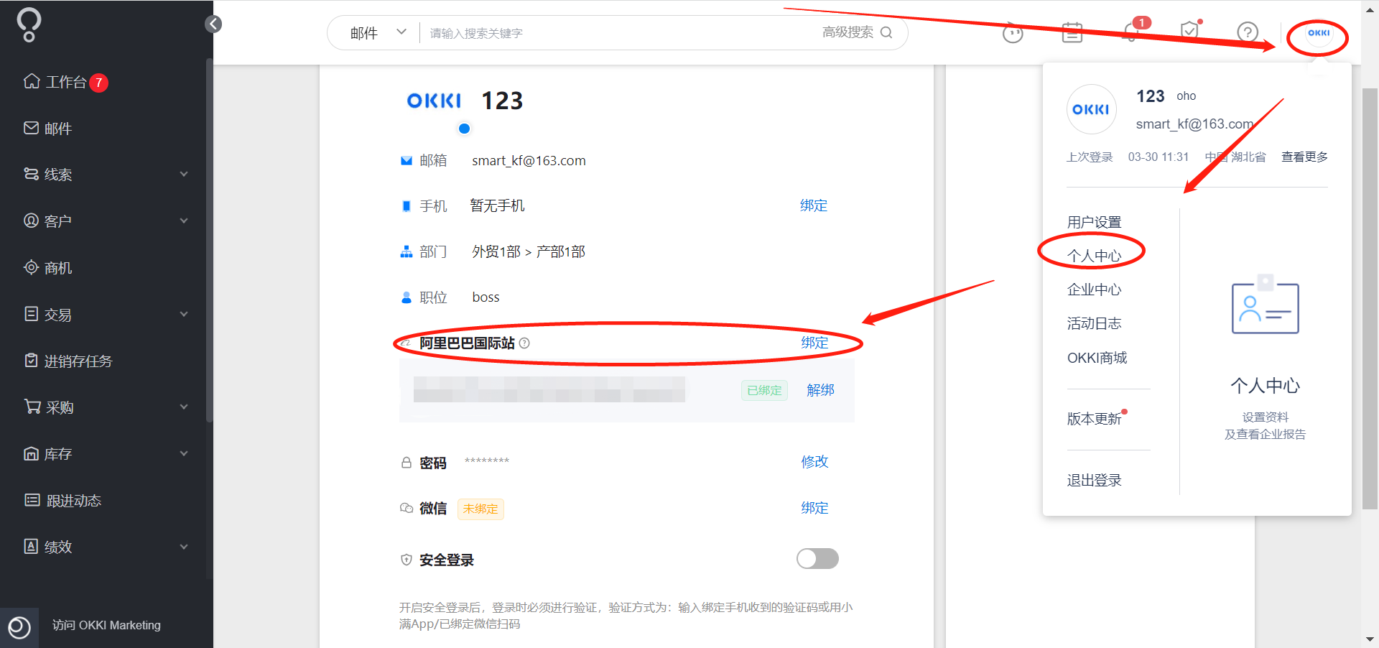Click the search keyword input field
The height and width of the screenshot is (648, 1379).
[618, 33]
